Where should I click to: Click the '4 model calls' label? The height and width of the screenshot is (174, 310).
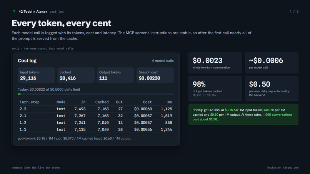point(163,61)
